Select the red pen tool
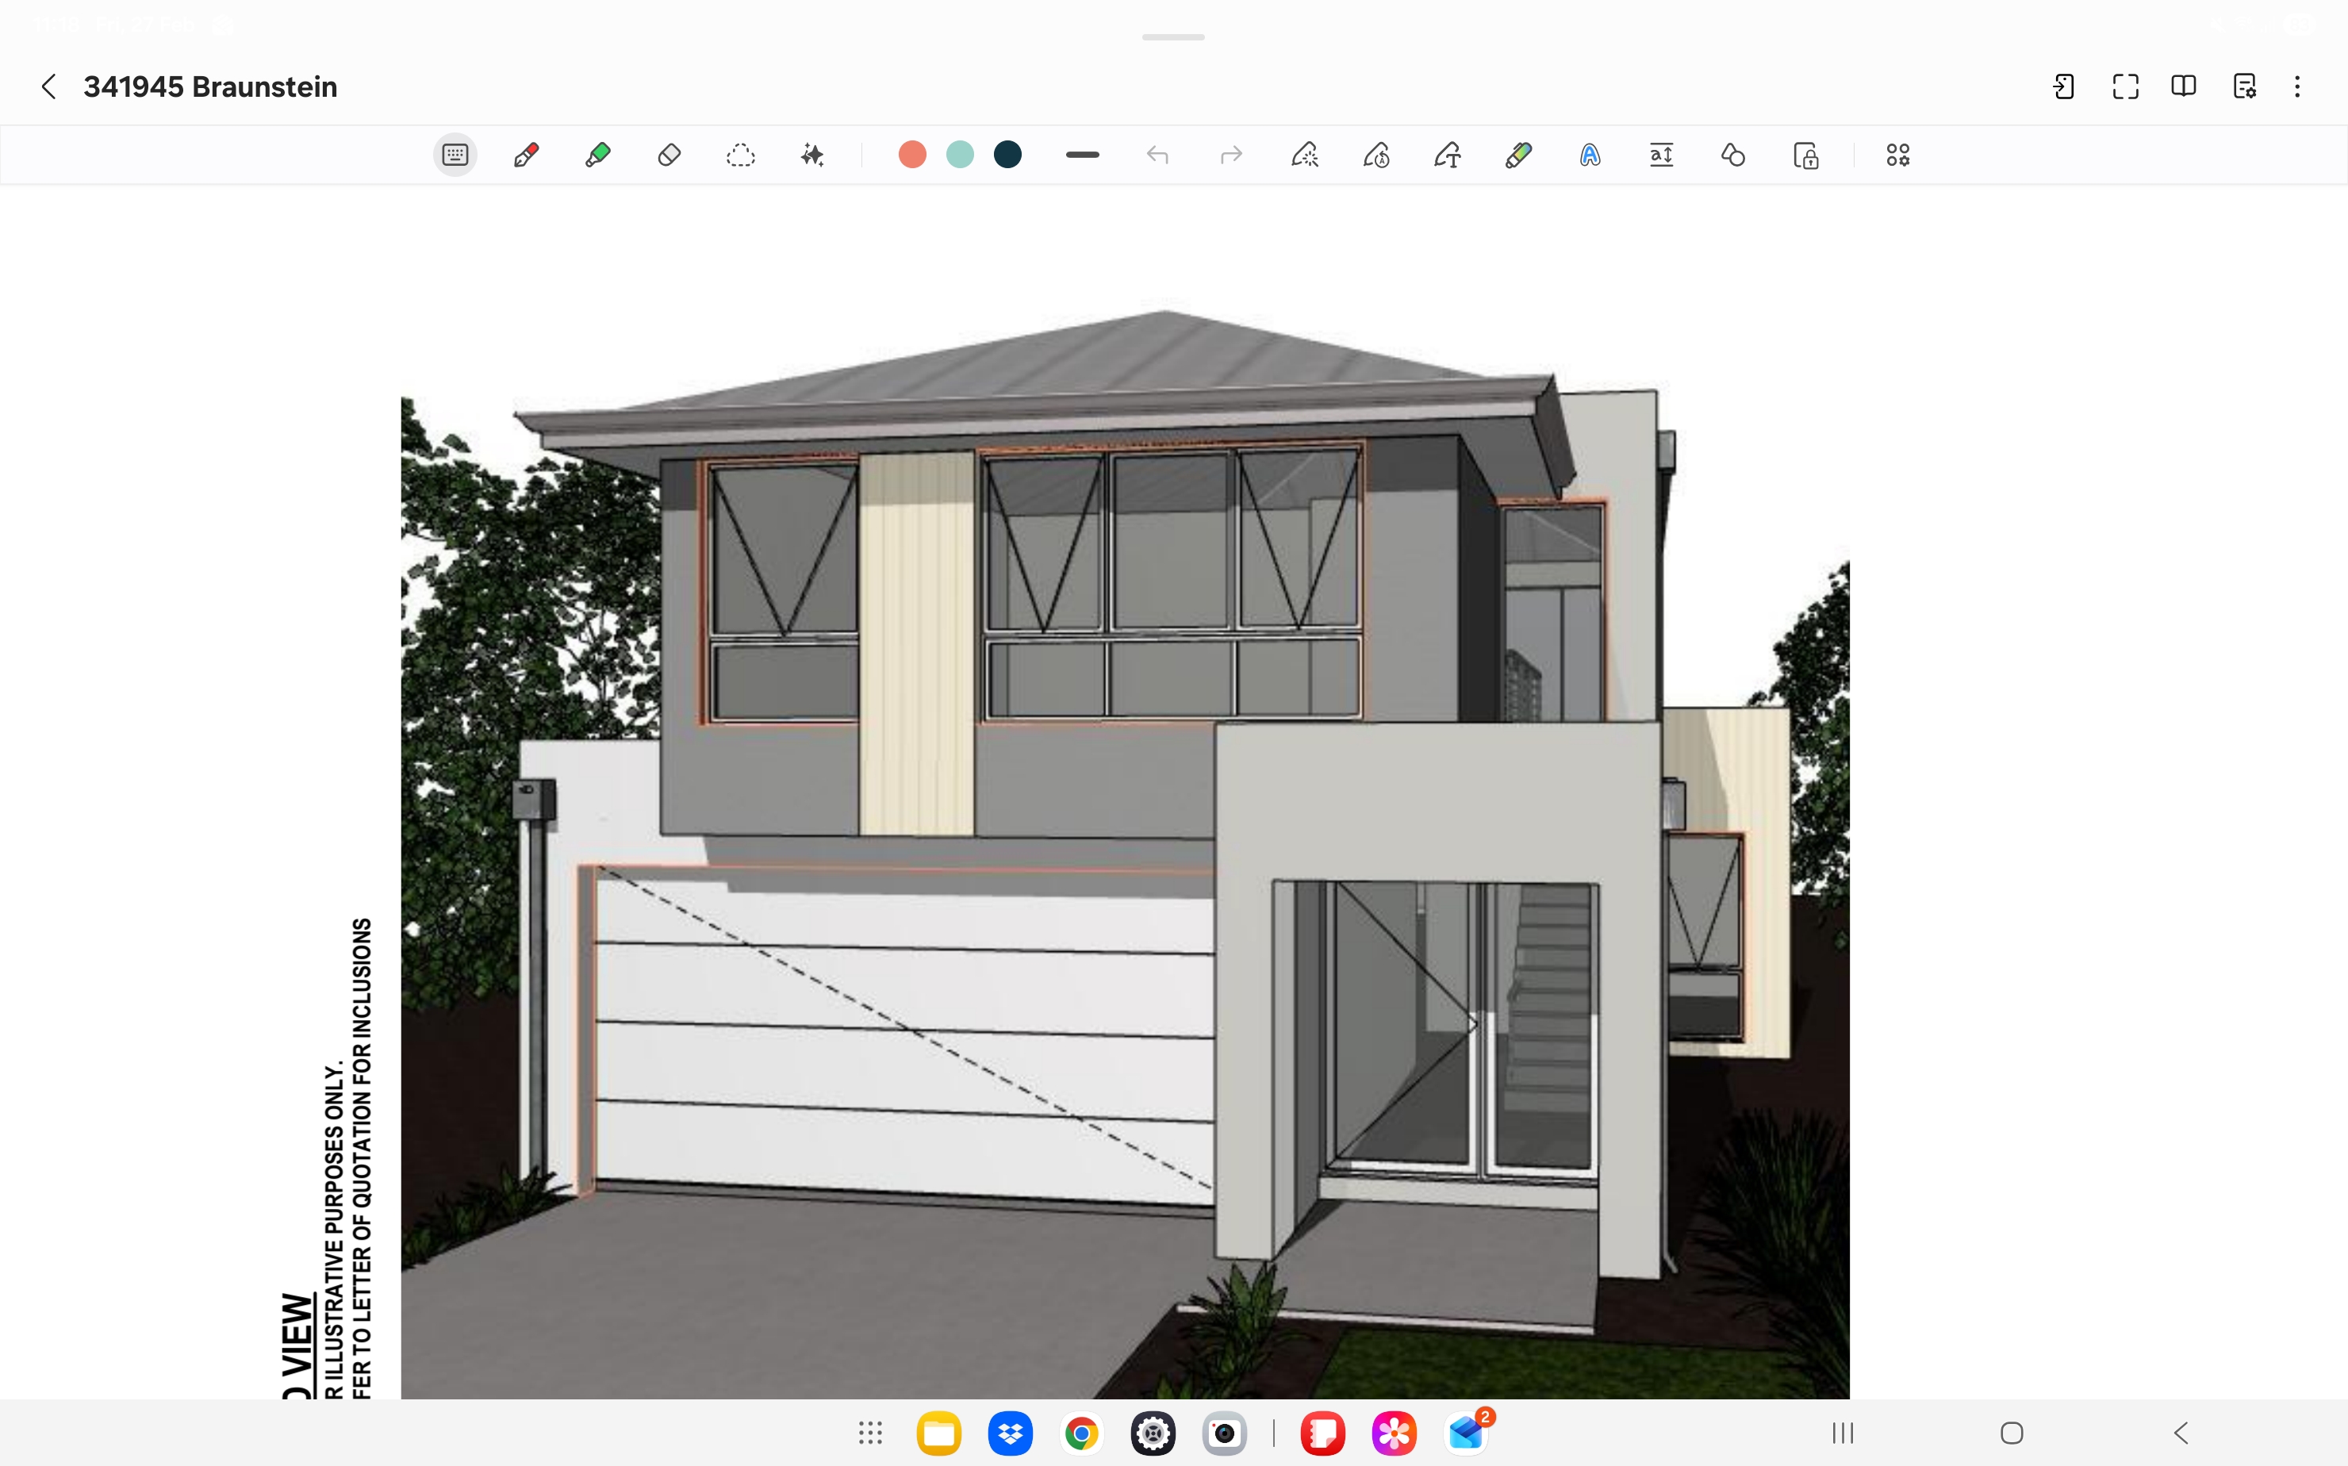The image size is (2348, 1466). coord(527,155)
